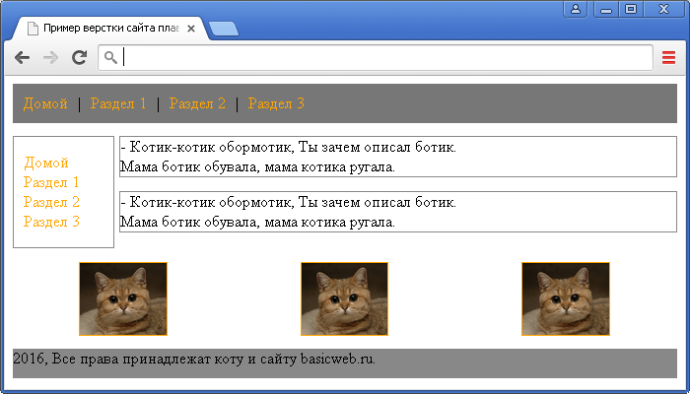Focus the address bar input field
The image size is (690, 394).
click(384, 58)
